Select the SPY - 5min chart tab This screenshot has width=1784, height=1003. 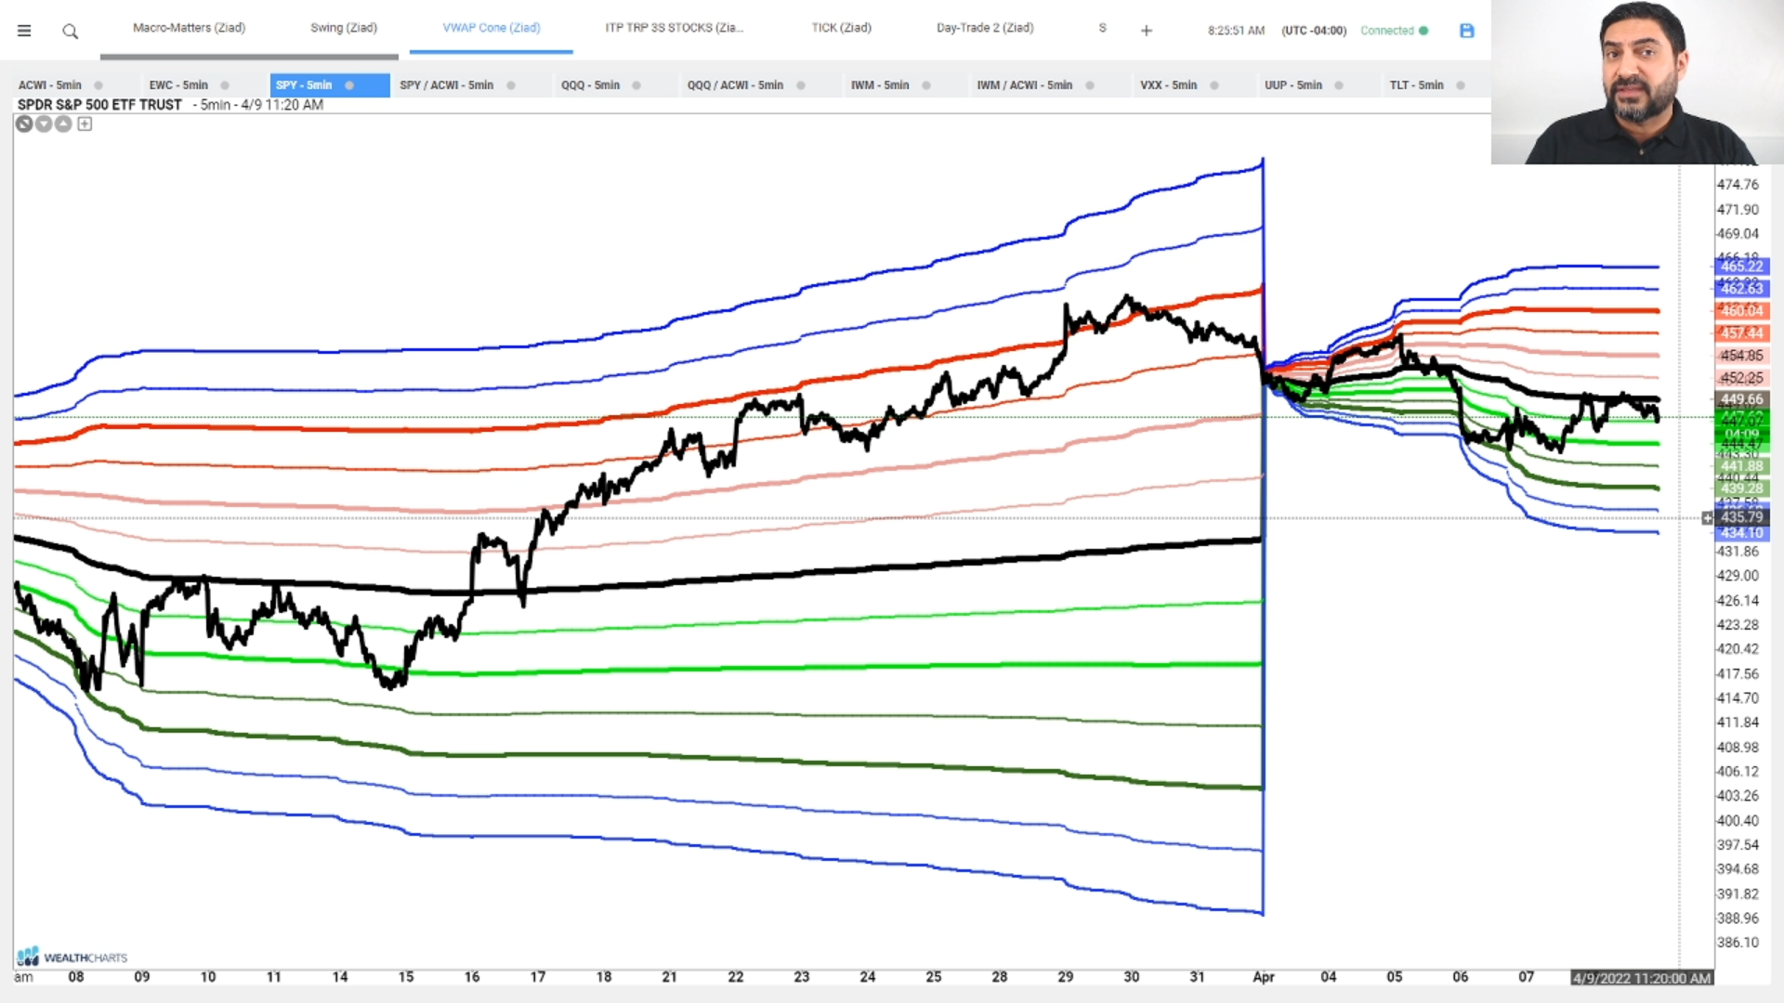coord(304,85)
